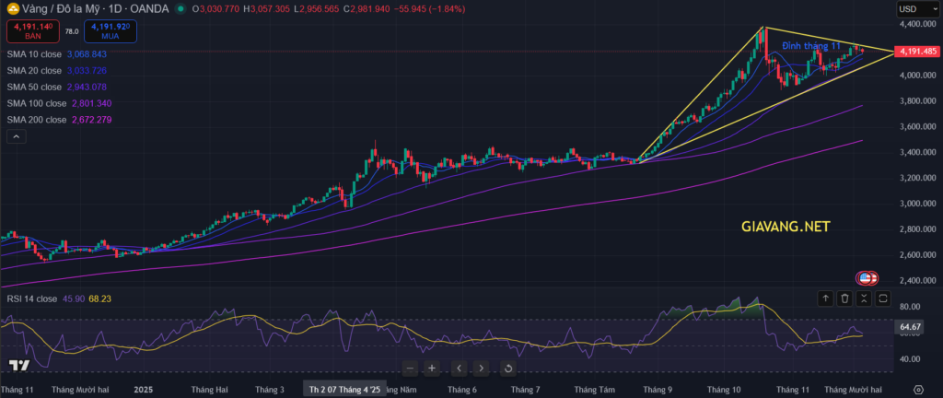Maximize the RSI pane
Viewport: 943px width, 398px height.
[x=884, y=298]
